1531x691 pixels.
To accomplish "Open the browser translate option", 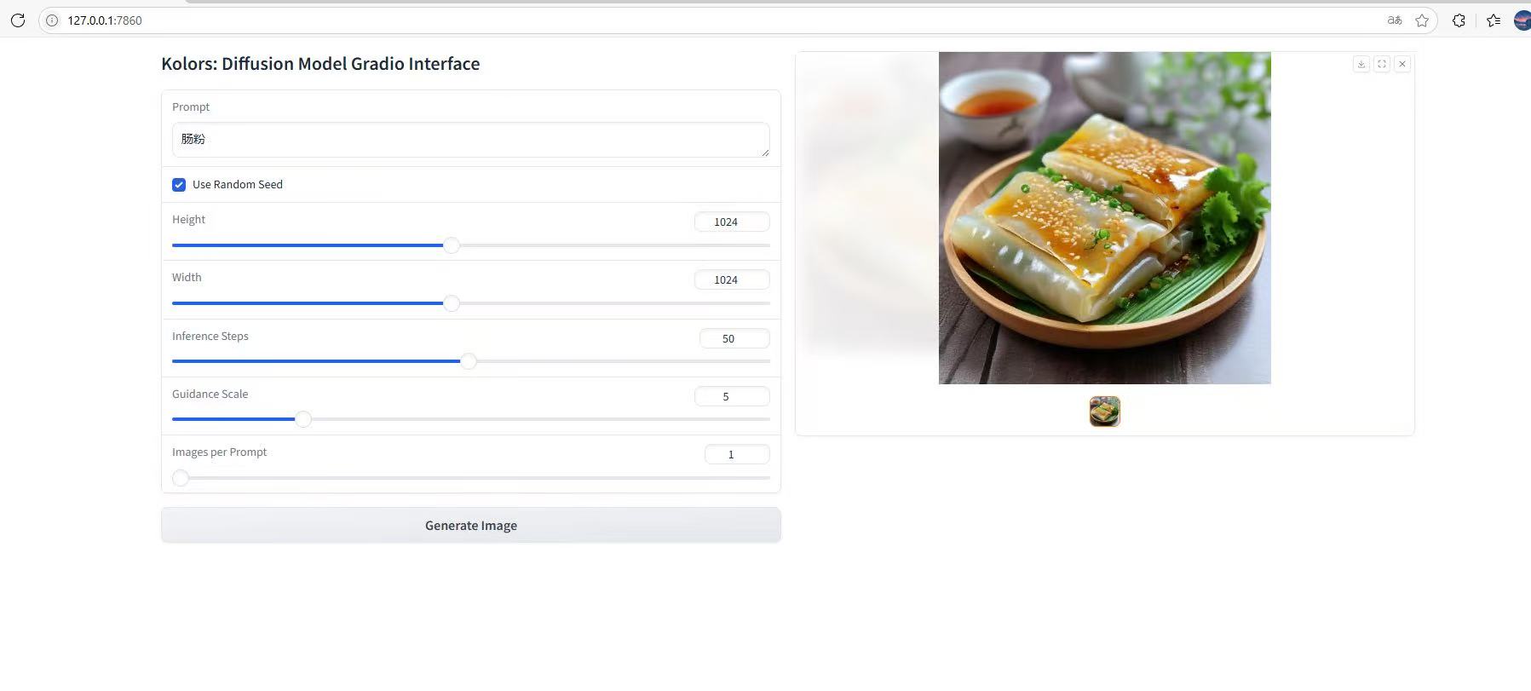I will point(1394,20).
